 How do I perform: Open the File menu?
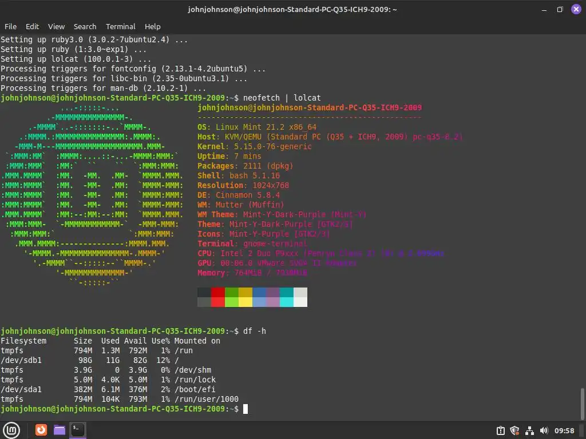click(x=10, y=26)
